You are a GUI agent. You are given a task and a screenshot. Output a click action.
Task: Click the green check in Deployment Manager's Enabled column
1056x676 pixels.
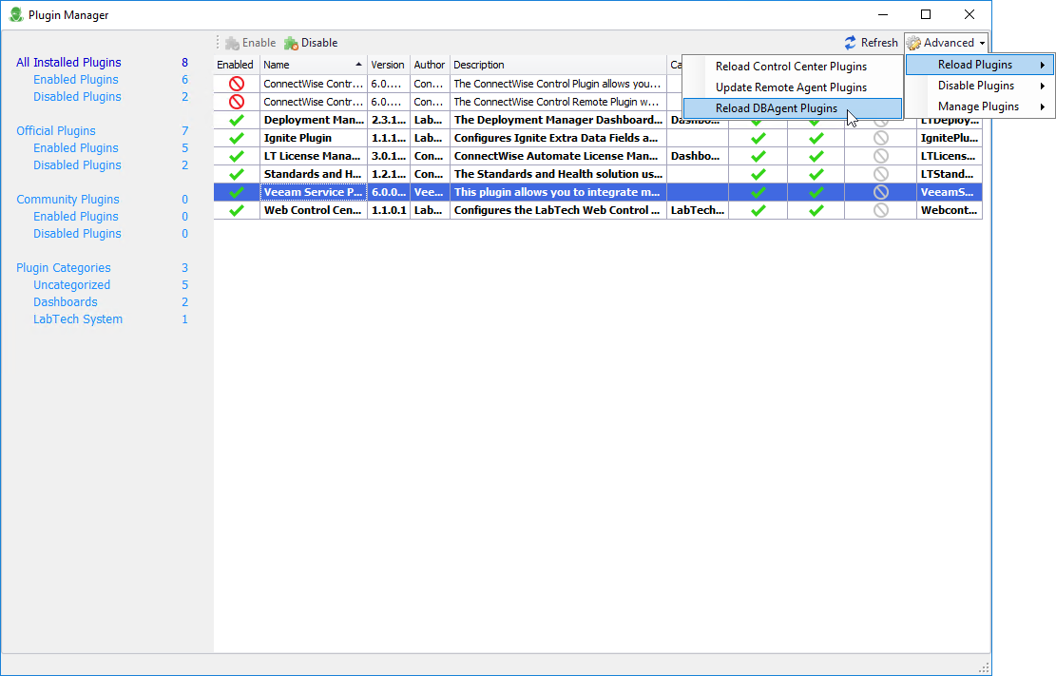click(235, 119)
